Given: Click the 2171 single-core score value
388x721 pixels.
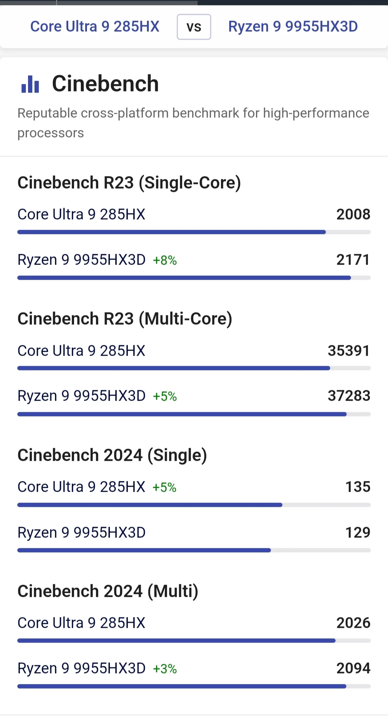Looking at the screenshot, I should 353,260.
